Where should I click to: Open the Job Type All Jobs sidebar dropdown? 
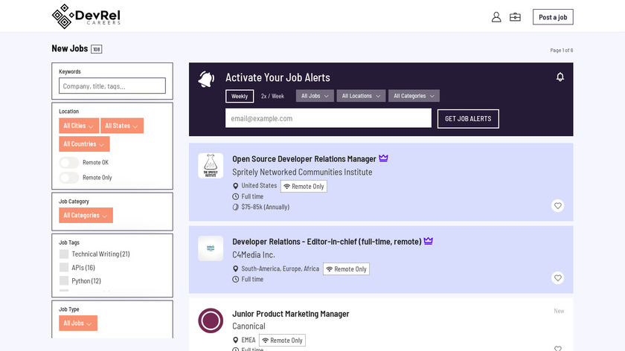click(78, 323)
